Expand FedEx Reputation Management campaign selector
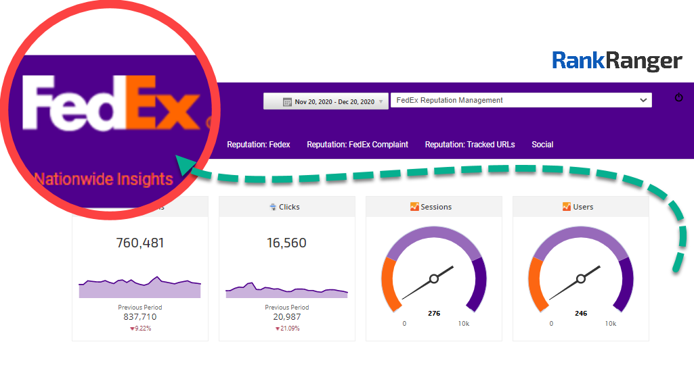This screenshot has width=694, height=365. point(521,100)
